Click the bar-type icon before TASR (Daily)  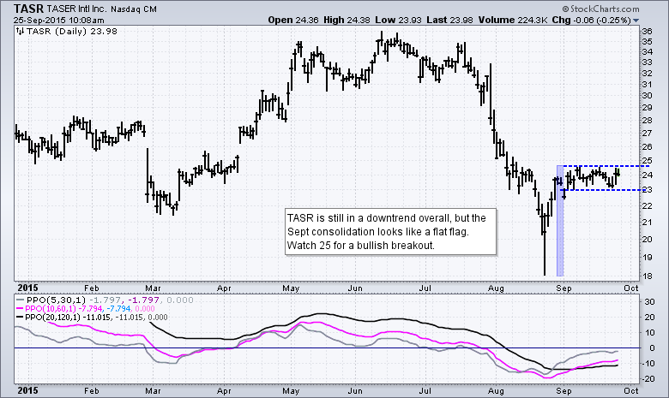[x=20, y=31]
